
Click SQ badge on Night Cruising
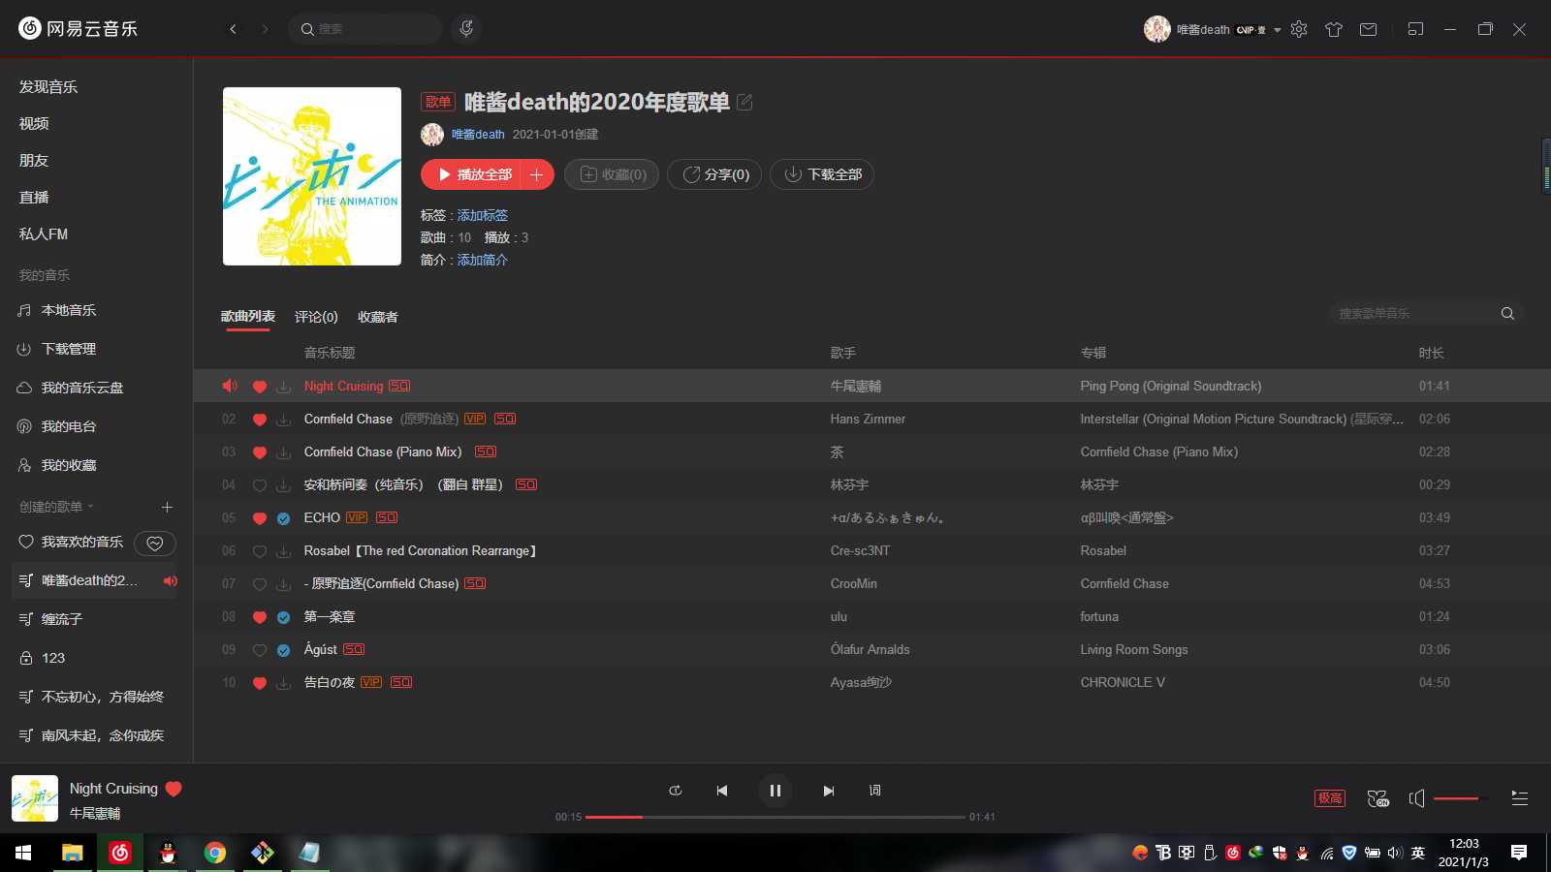click(399, 386)
